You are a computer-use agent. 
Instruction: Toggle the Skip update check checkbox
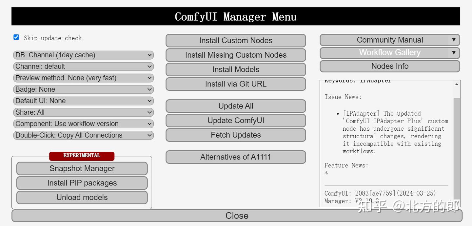pyautogui.click(x=16, y=37)
